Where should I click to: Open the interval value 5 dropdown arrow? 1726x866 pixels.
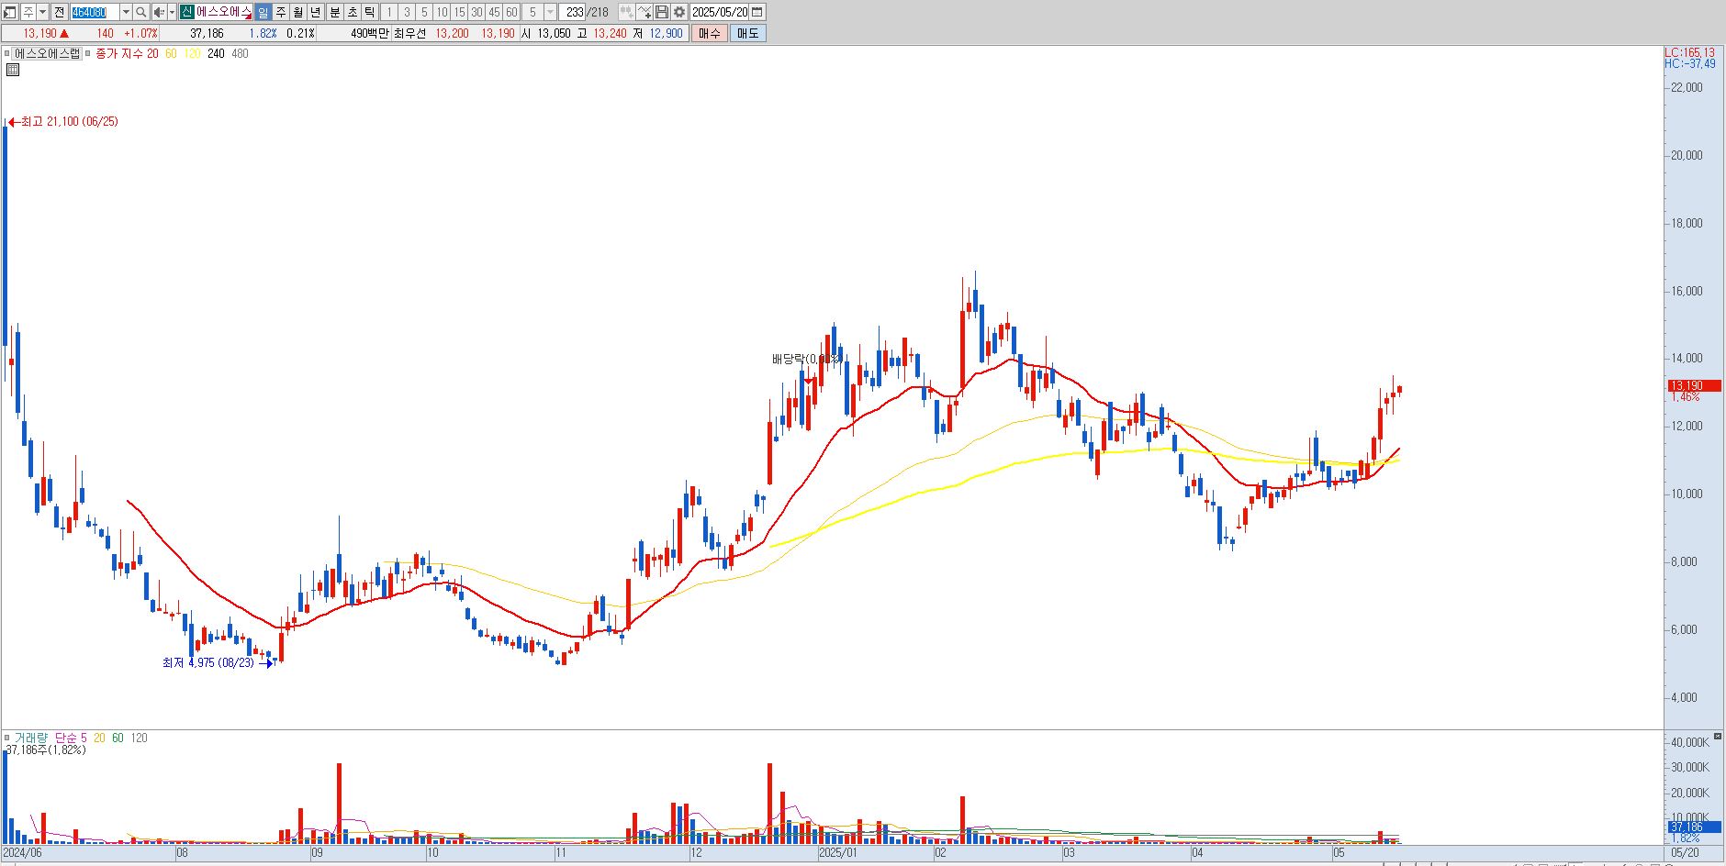550,12
